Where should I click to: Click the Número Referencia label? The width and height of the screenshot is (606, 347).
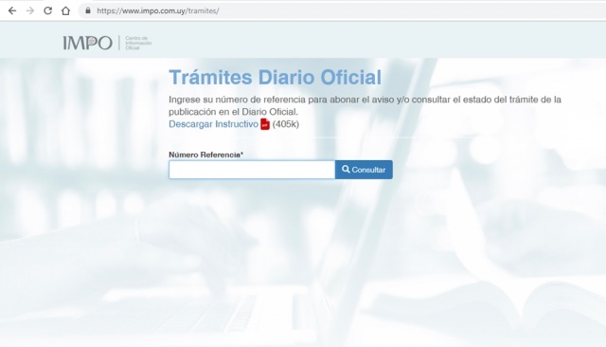tap(206, 155)
